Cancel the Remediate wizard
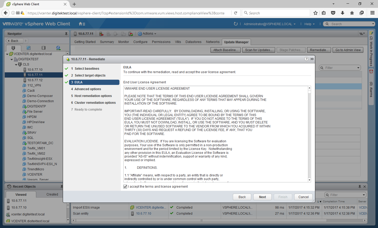378x228 pixels. tap(303, 197)
